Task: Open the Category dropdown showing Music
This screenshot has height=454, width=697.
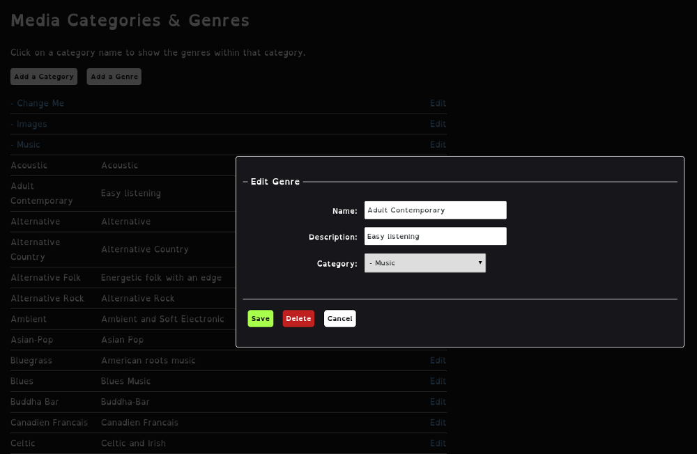Action: pyautogui.click(x=425, y=263)
